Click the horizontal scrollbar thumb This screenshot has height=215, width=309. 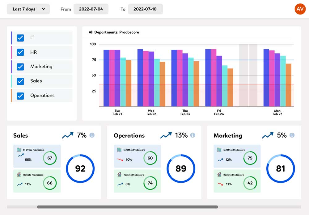(128, 207)
